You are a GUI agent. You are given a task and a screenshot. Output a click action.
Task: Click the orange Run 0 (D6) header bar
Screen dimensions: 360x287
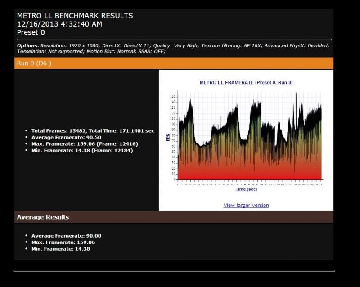coord(174,63)
